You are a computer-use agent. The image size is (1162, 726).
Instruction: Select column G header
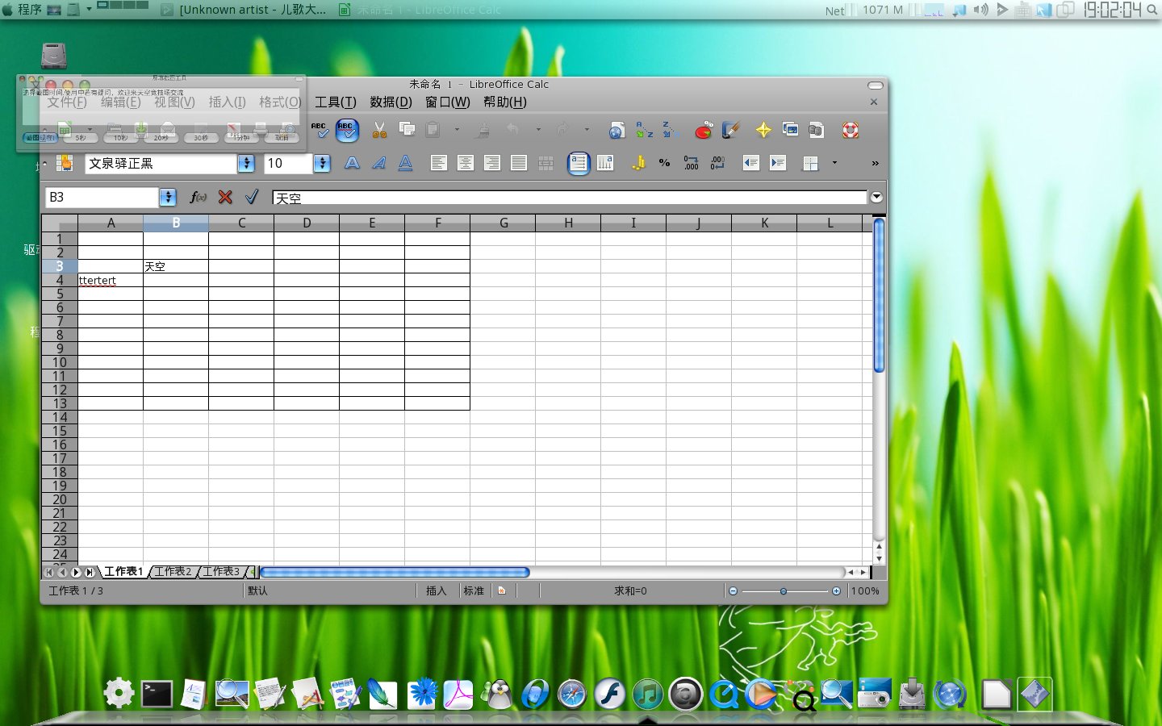click(504, 223)
